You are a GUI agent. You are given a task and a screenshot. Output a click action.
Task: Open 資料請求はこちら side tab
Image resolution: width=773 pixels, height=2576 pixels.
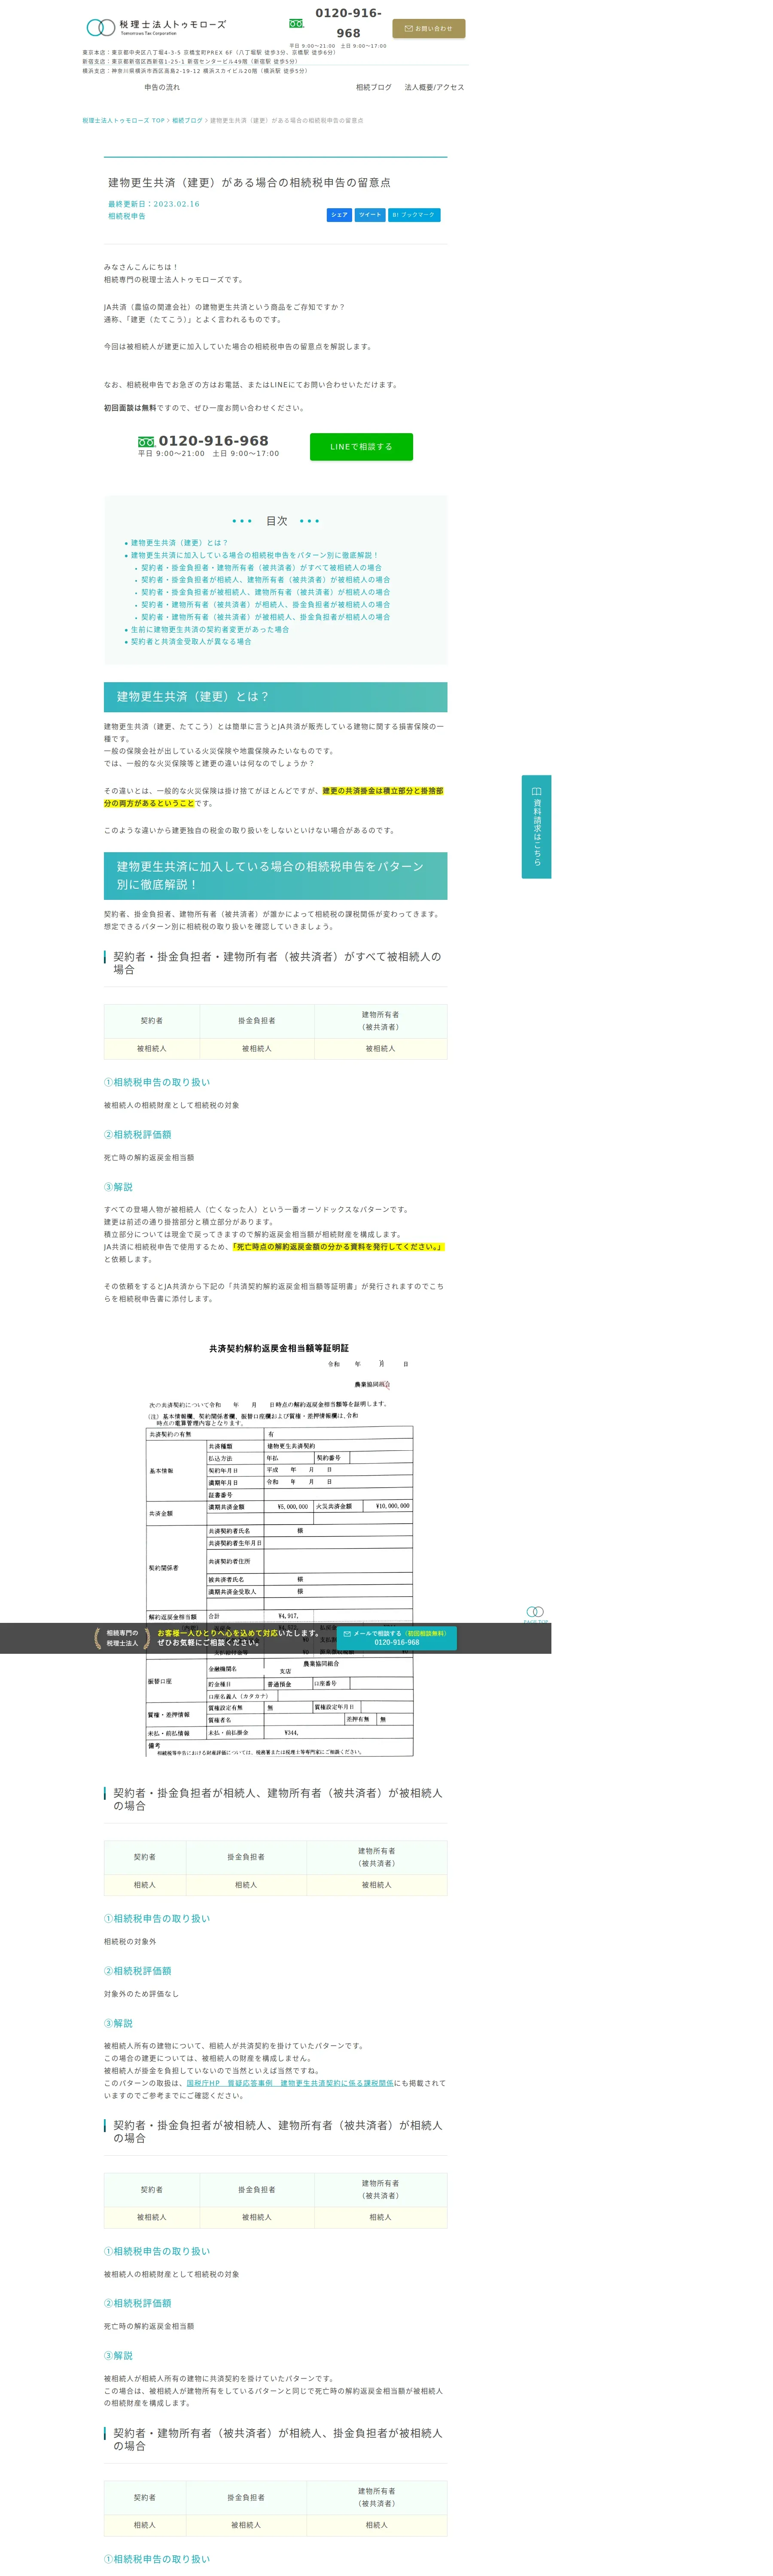pos(536,826)
